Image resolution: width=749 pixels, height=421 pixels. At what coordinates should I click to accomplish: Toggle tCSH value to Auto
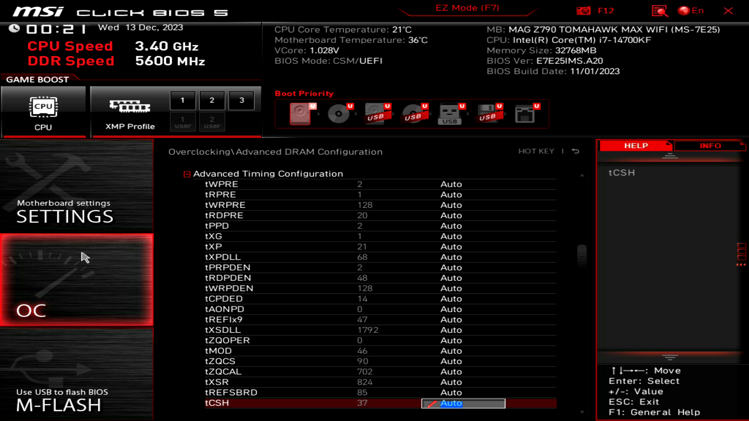[x=462, y=403]
